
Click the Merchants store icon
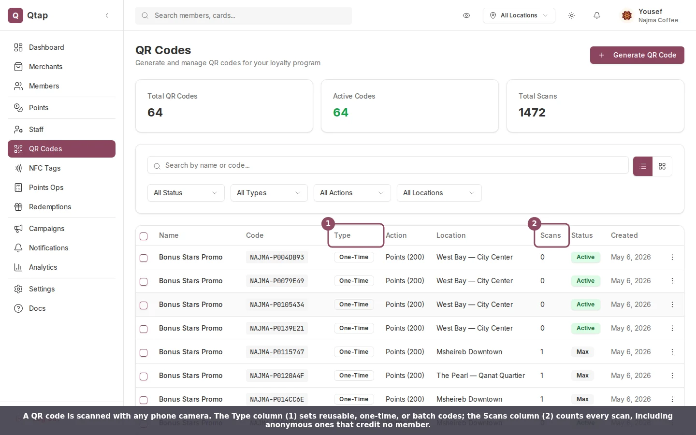coord(18,67)
